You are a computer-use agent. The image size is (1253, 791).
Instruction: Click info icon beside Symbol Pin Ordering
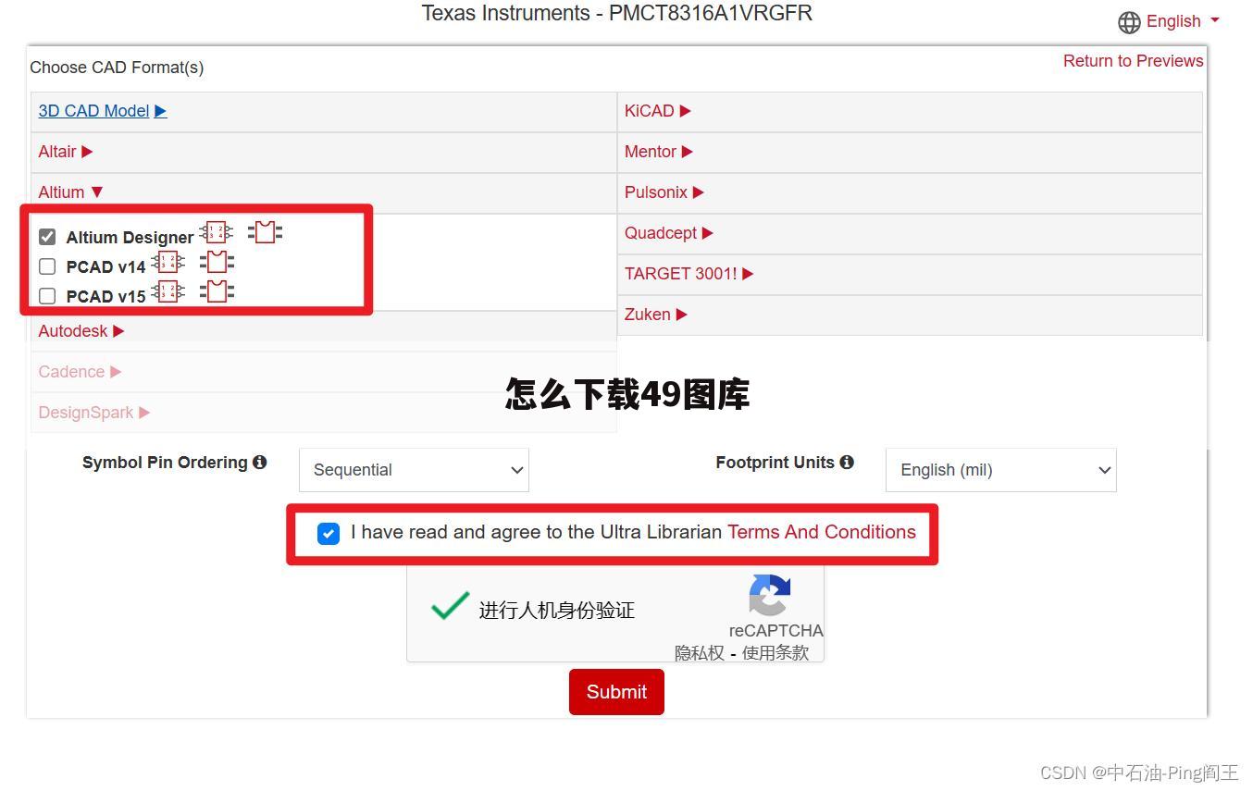click(x=260, y=462)
